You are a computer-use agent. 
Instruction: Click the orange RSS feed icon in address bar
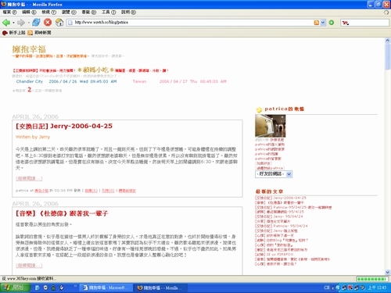(317, 23)
